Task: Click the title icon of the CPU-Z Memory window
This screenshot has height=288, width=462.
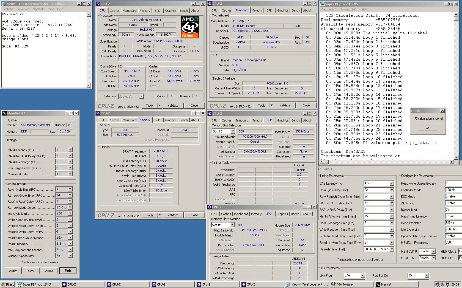Action: [x=98, y=113]
